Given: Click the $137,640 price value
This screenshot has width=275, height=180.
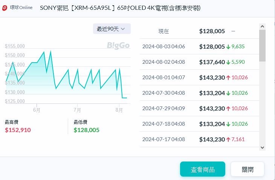Looking at the screenshot, I should [212, 62].
